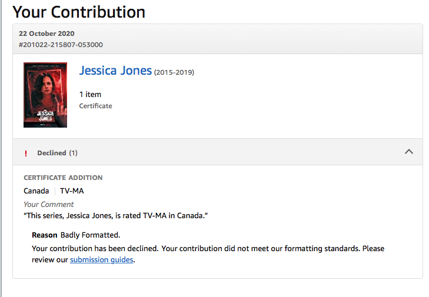
Task: Click the TV-MA rating value
Action: coord(72,191)
